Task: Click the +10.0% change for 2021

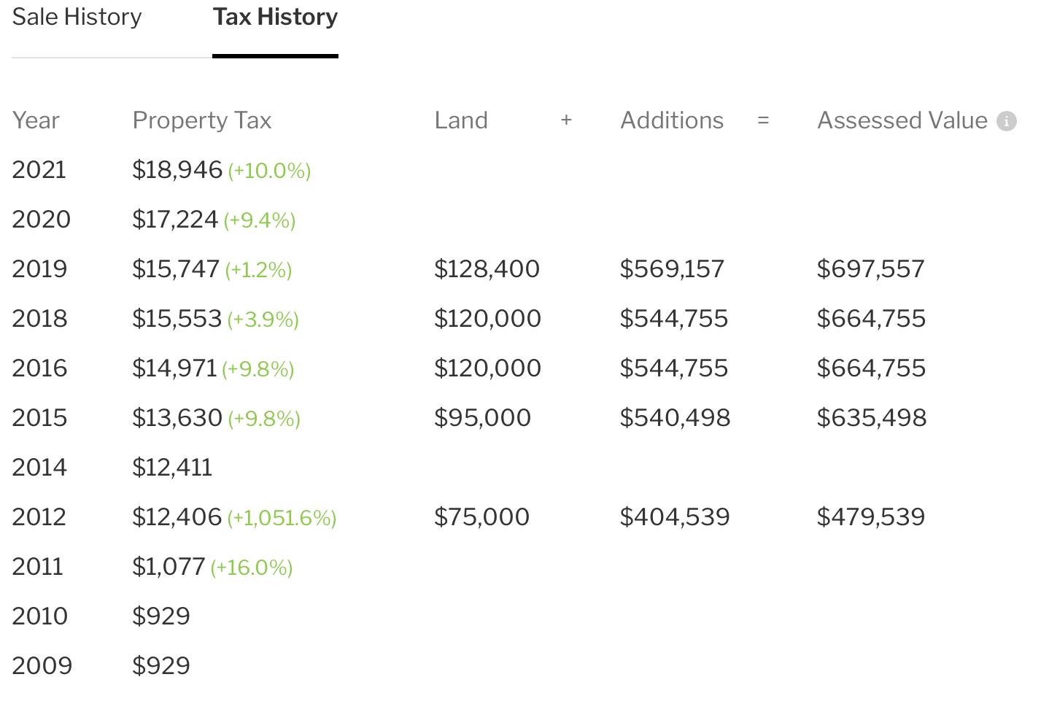Action: pos(270,171)
